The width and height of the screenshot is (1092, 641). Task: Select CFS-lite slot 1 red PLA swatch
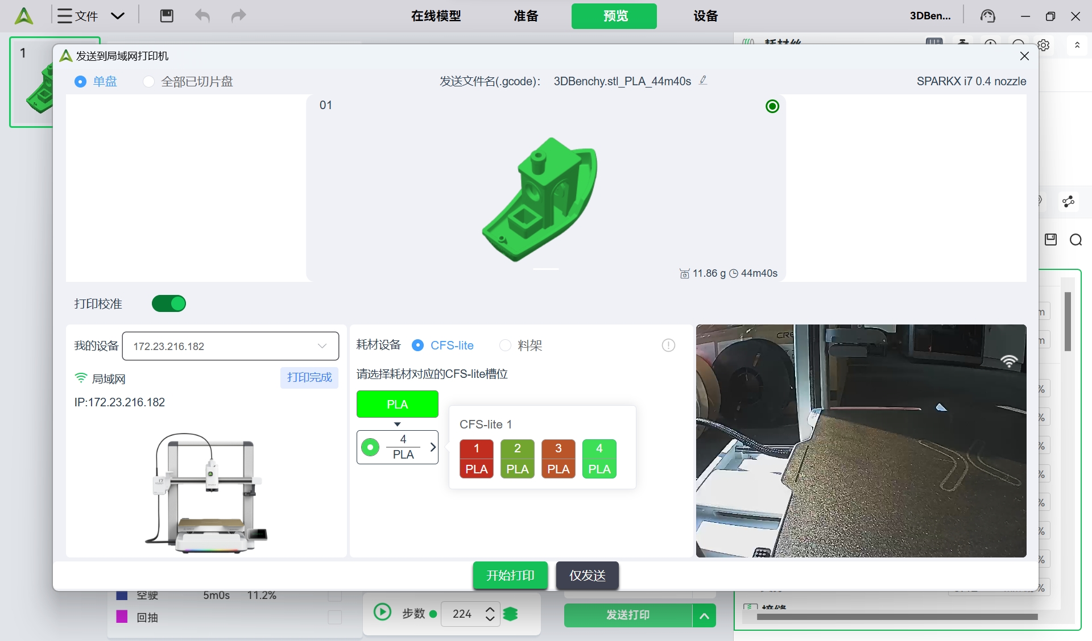point(476,459)
